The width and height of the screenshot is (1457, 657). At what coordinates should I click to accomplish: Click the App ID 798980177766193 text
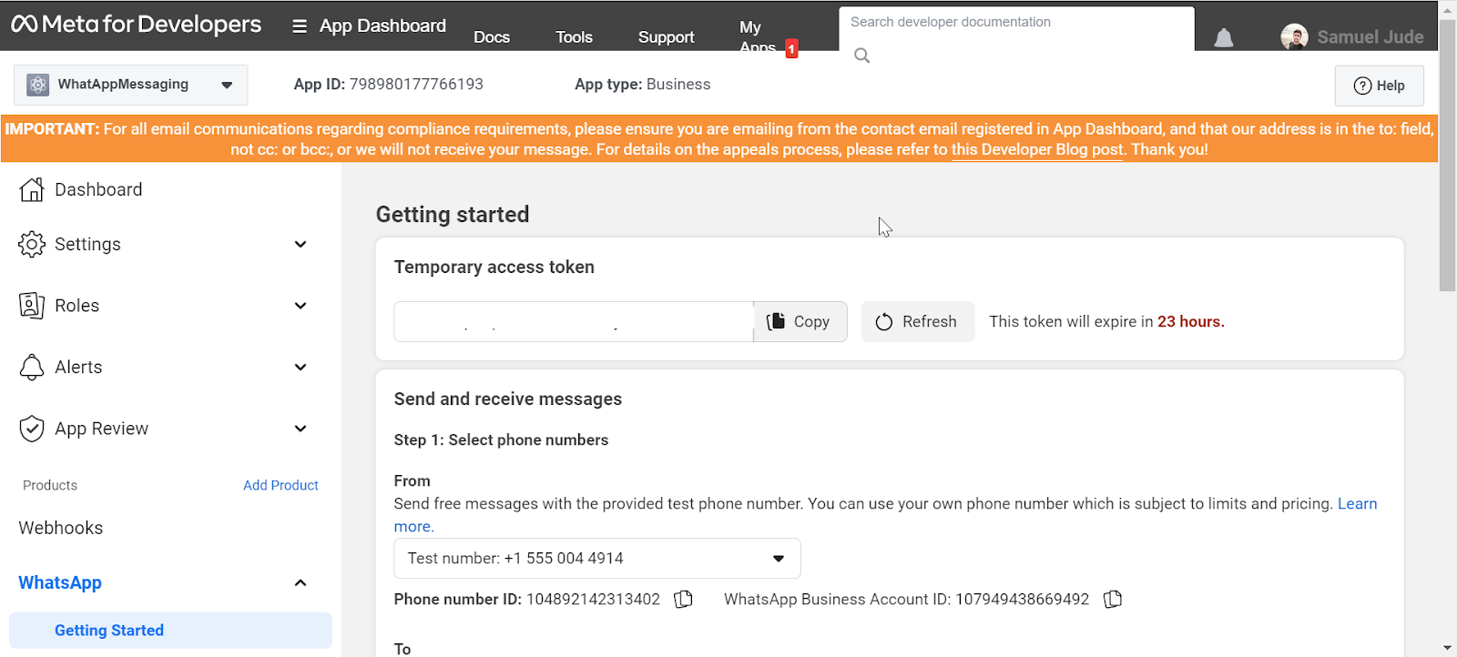[x=389, y=85]
